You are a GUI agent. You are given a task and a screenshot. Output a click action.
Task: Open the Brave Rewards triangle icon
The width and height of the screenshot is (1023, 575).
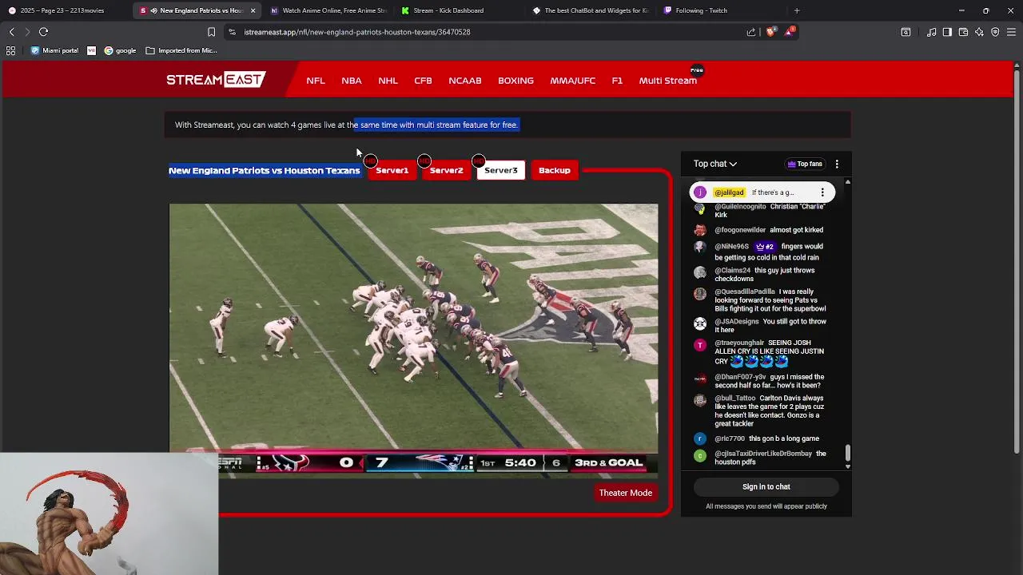790,32
